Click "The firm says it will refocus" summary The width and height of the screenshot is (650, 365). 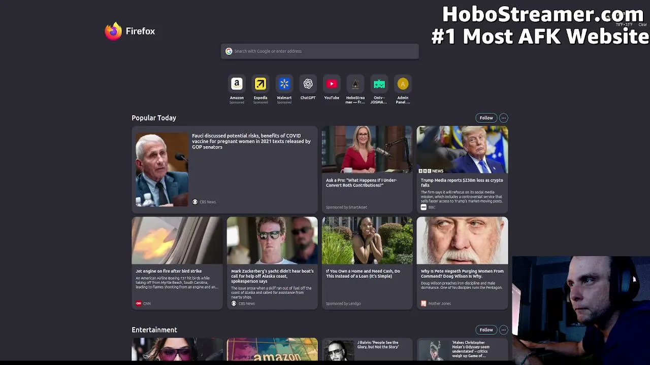[462, 197]
